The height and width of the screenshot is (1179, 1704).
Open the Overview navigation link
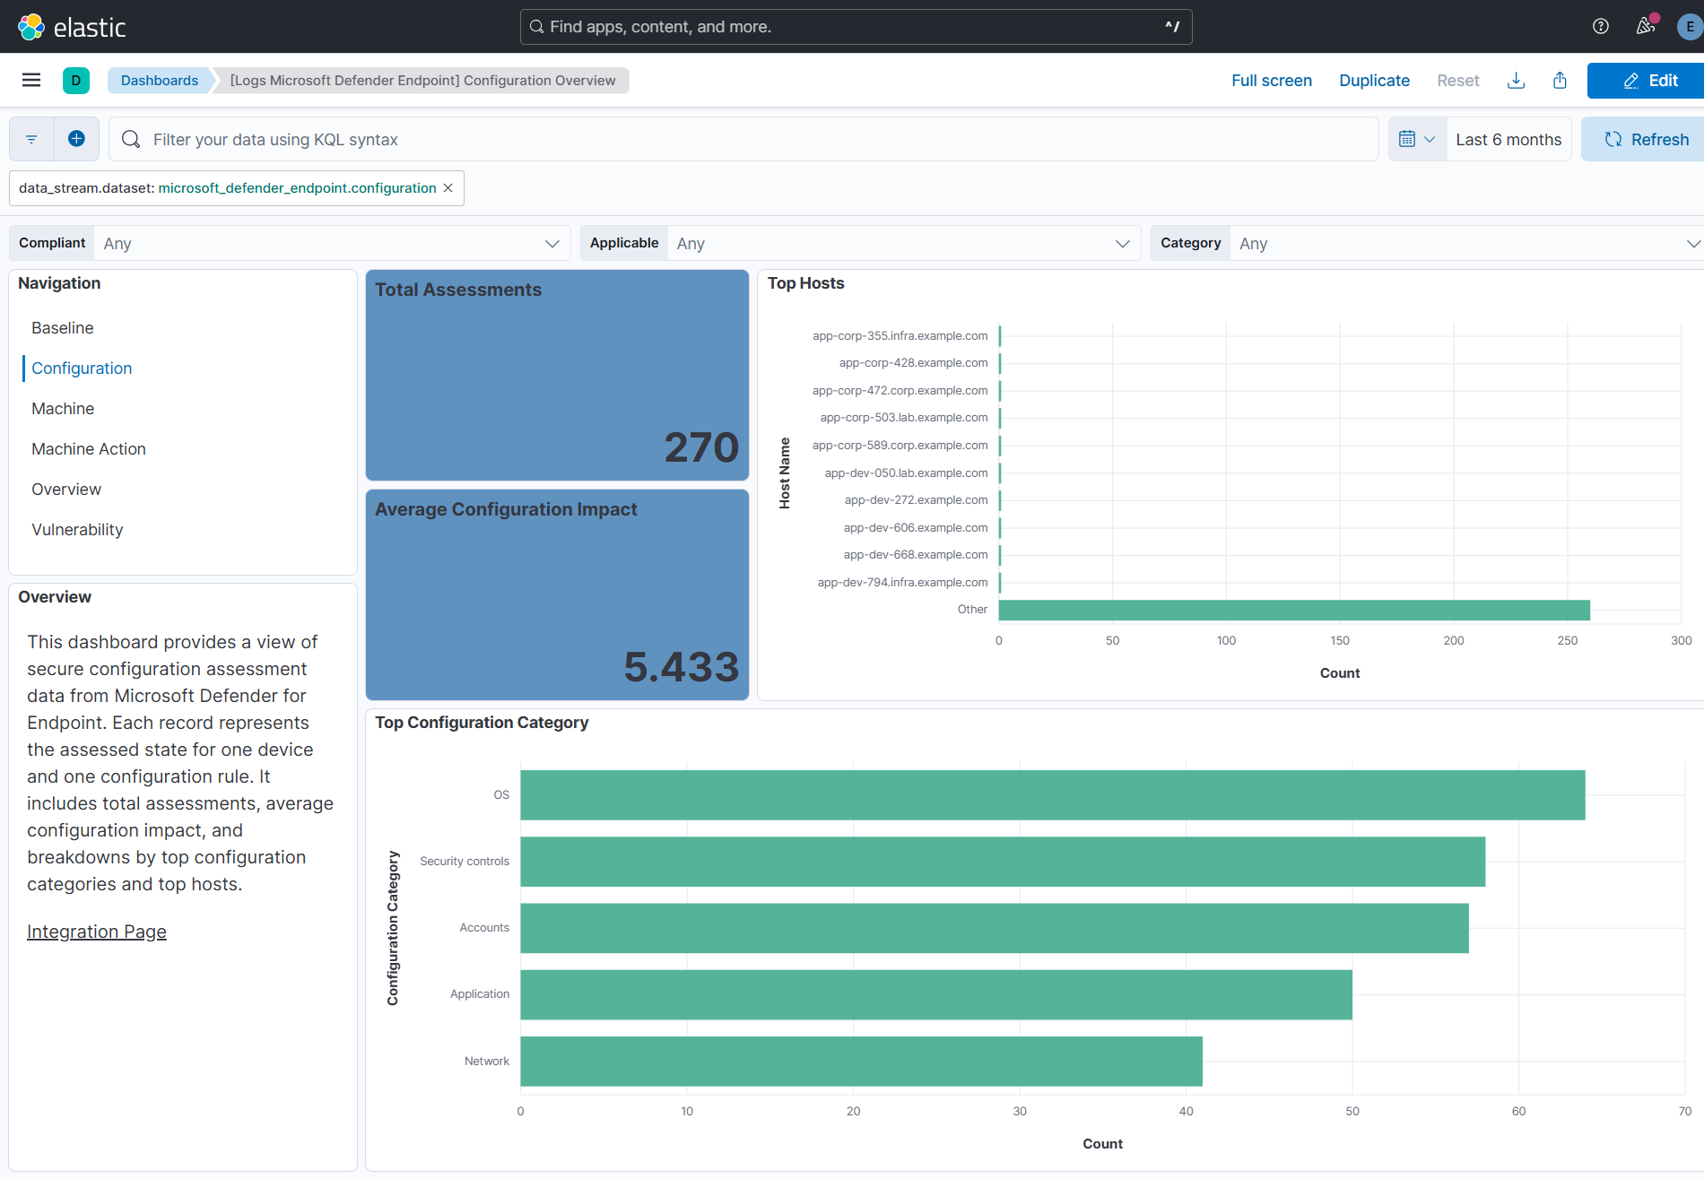[66, 490]
